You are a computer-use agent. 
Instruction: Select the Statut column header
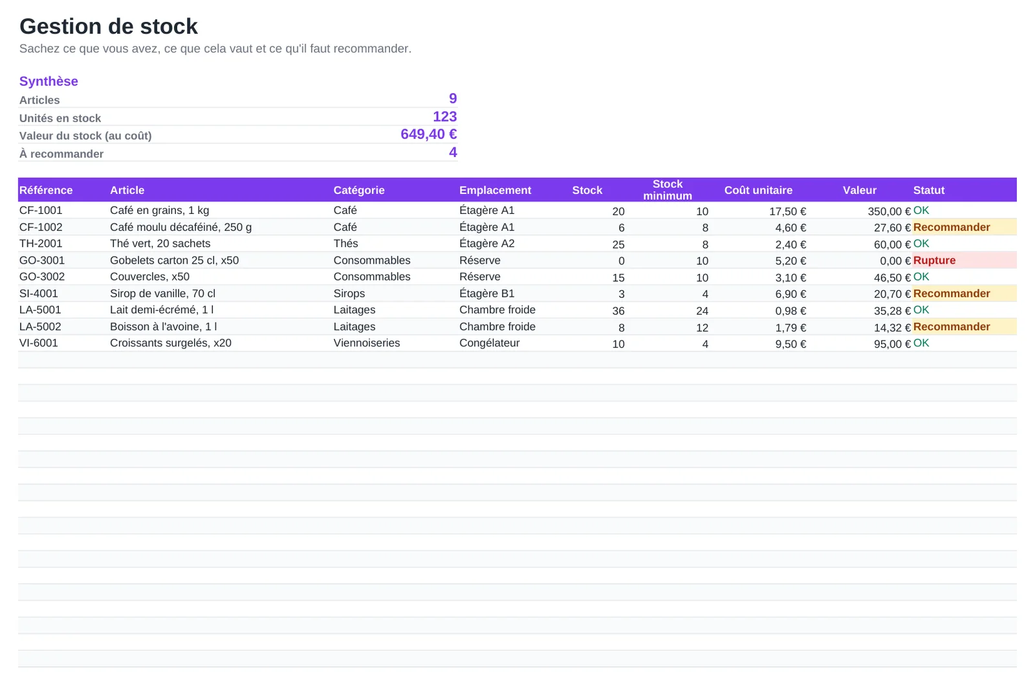(x=929, y=190)
